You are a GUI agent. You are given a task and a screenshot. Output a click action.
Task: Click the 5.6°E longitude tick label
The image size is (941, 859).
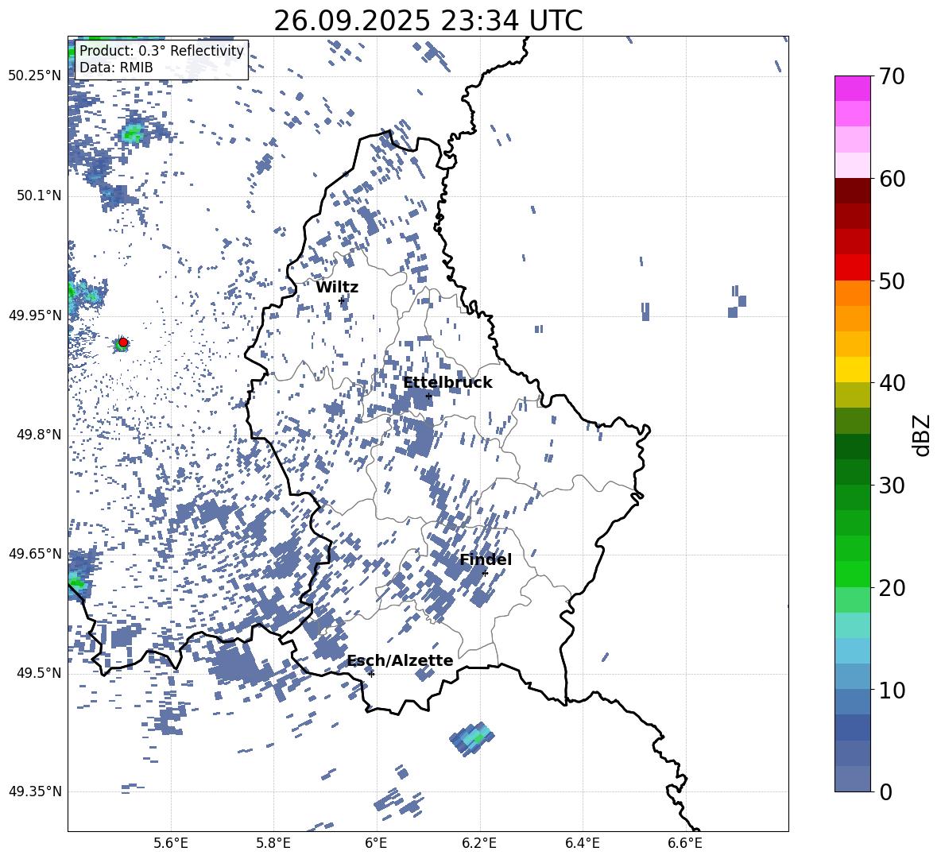(171, 843)
